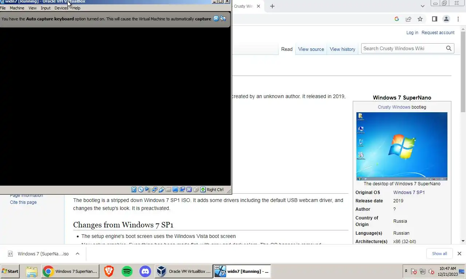This screenshot has height=279, width=466.
Task: Dismiss the Auto capture keyboard notification
Action: (x=216, y=19)
